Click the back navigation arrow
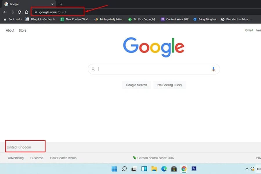The width and height of the screenshot is (261, 174). click(x=5, y=12)
